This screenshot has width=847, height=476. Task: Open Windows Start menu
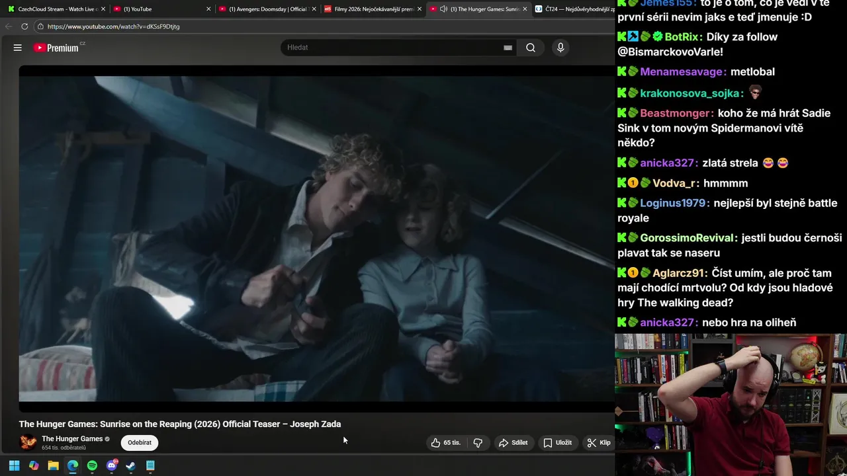pos(15,465)
